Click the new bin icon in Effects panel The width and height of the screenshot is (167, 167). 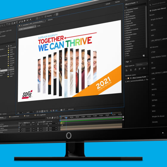[144, 55]
